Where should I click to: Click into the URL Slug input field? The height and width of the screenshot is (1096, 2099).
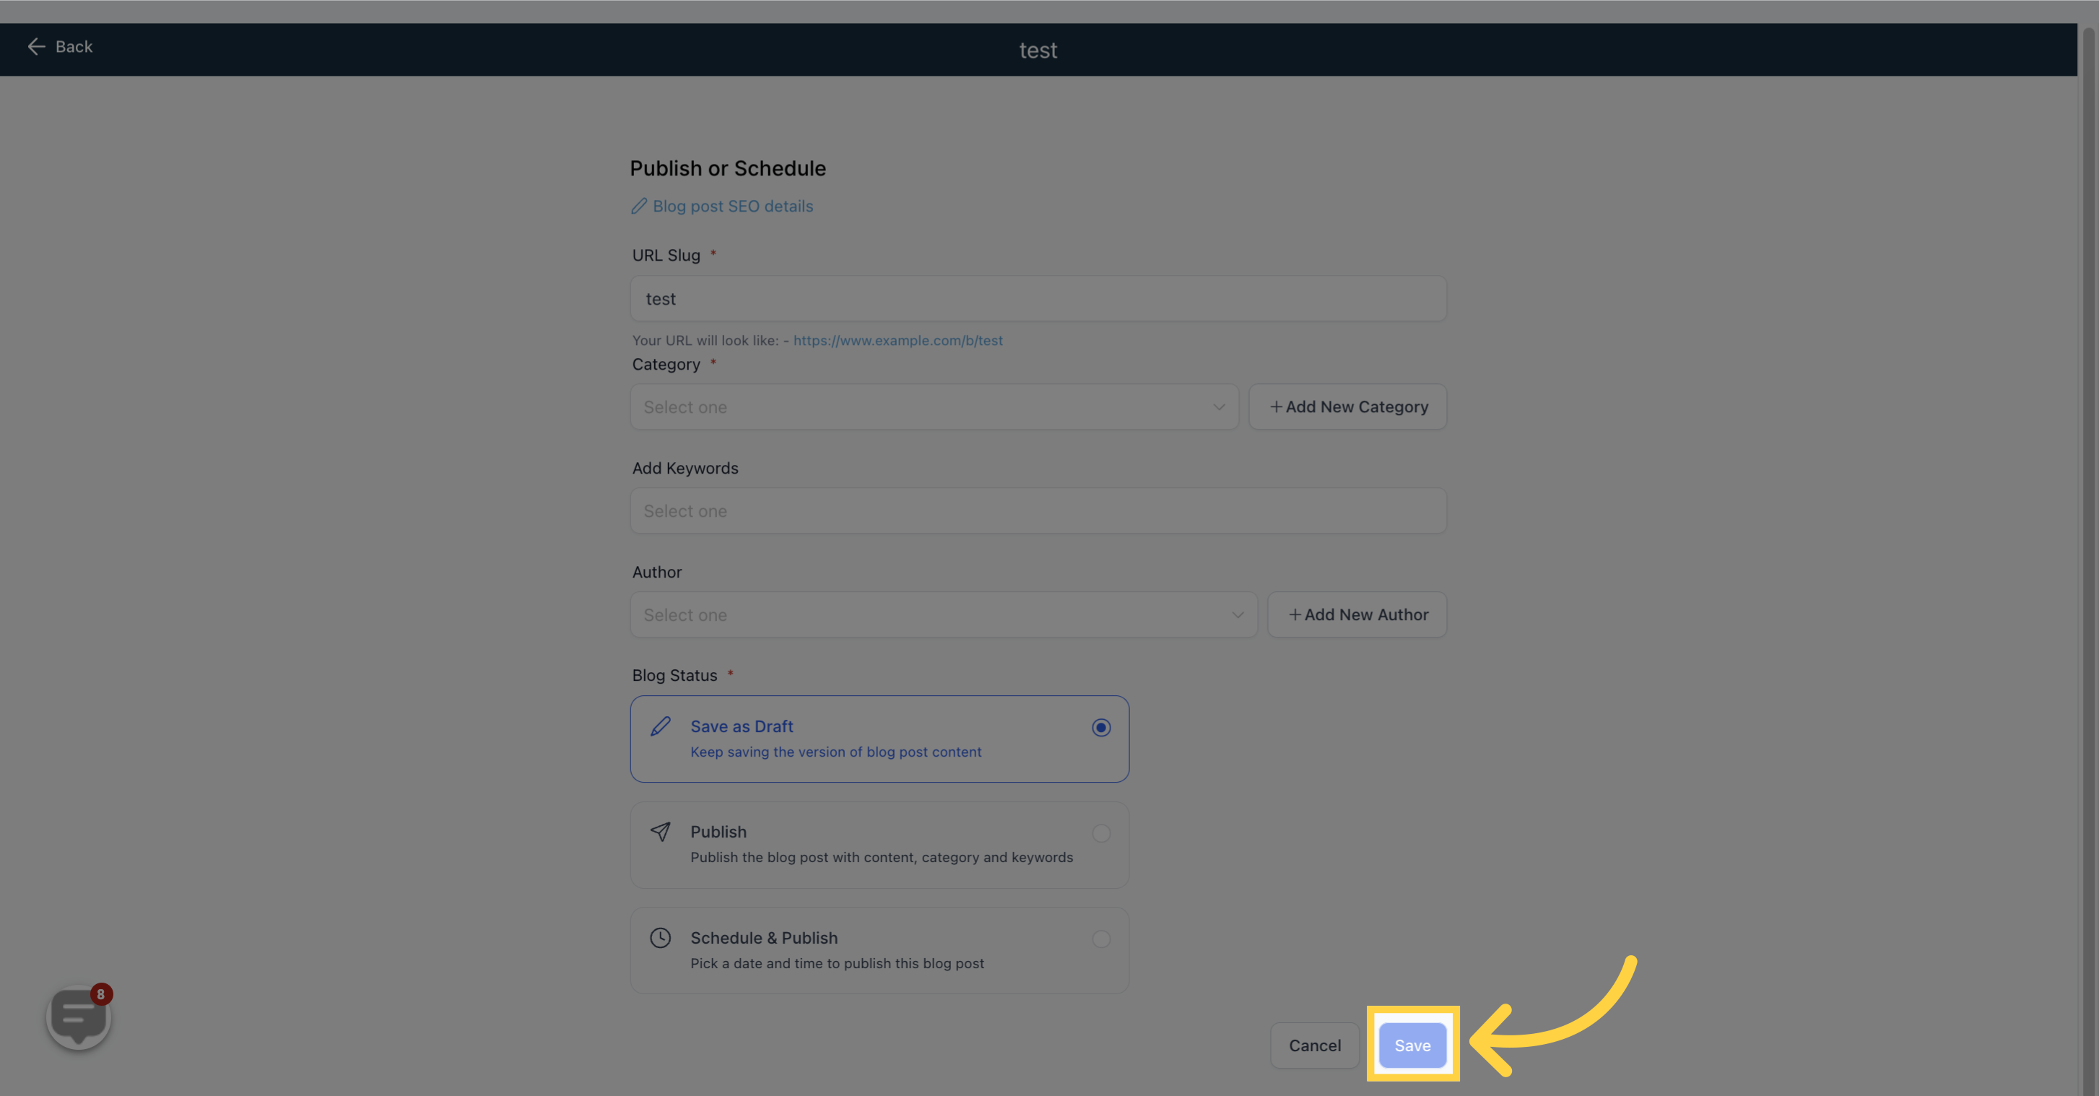tap(1038, 298)
